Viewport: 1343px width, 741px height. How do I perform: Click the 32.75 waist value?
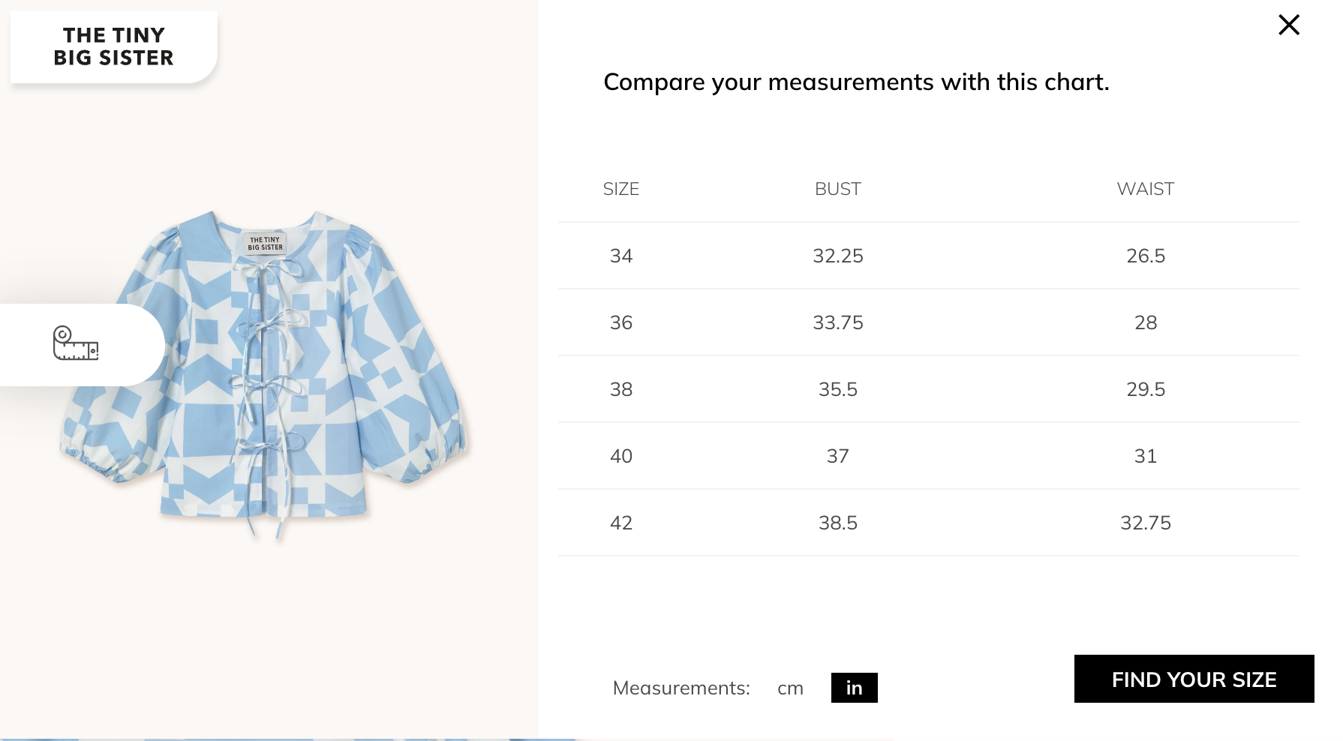pyautogui.click(x=1145, y=523)
